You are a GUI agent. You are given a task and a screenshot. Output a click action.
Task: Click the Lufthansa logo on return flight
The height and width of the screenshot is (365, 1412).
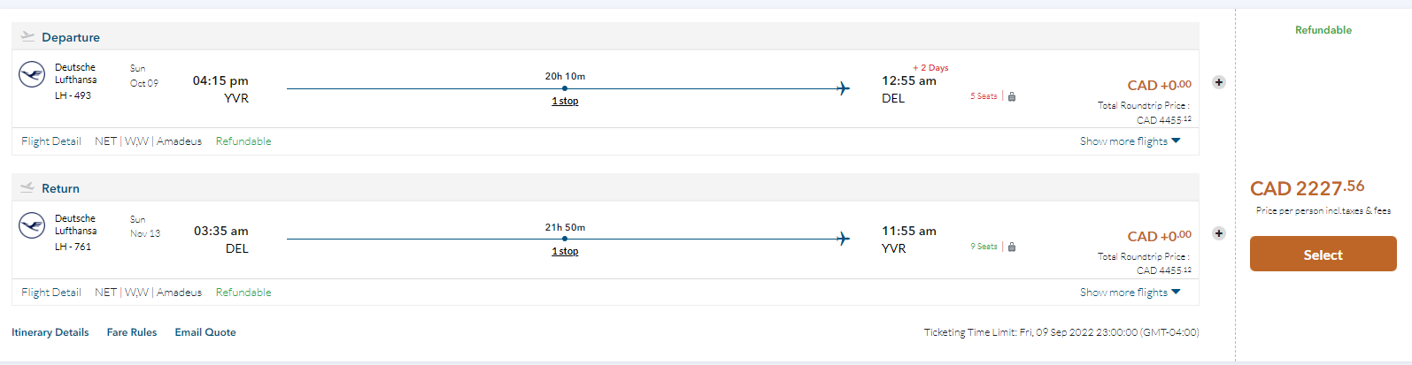[x=32, y=225]
